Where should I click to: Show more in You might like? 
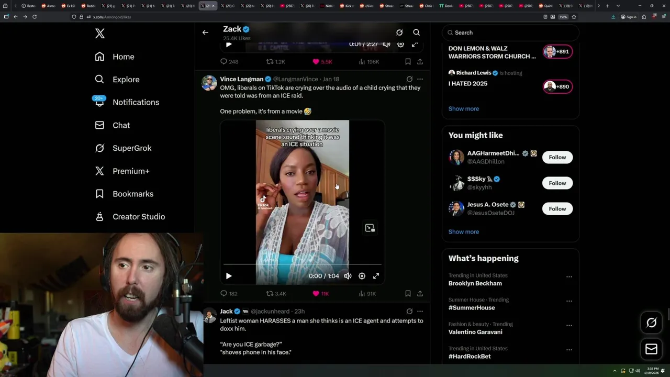[x=463, y=231]
